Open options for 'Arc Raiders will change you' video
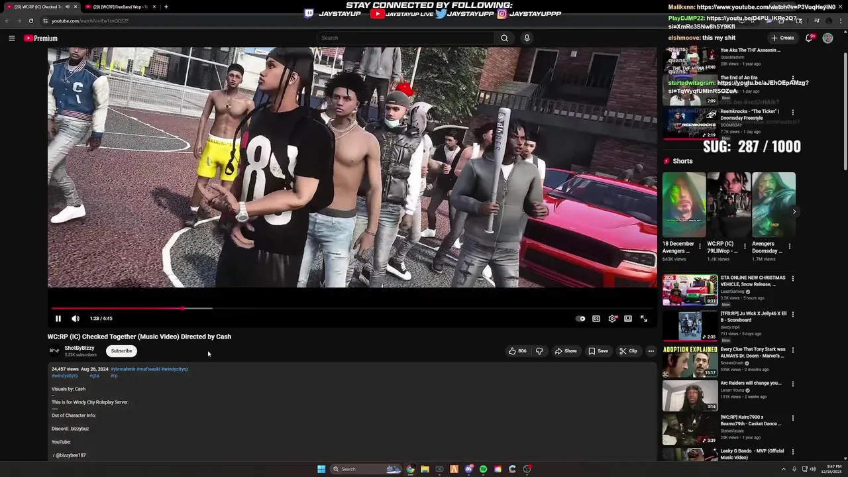The image size is (848, 477). (792, 384)
